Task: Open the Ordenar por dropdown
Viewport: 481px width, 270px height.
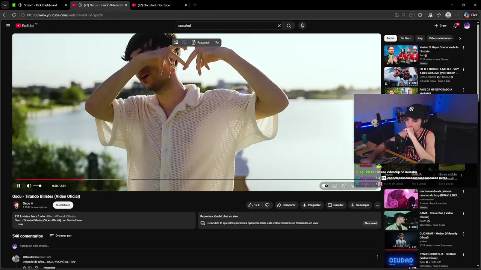Action: [61, 235]
